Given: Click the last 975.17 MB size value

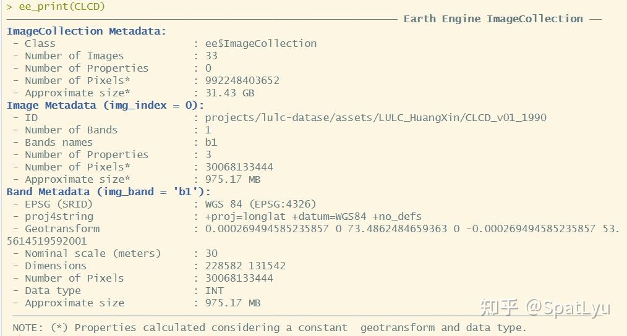Looking at the screenshot, I should tap(232, 303).
